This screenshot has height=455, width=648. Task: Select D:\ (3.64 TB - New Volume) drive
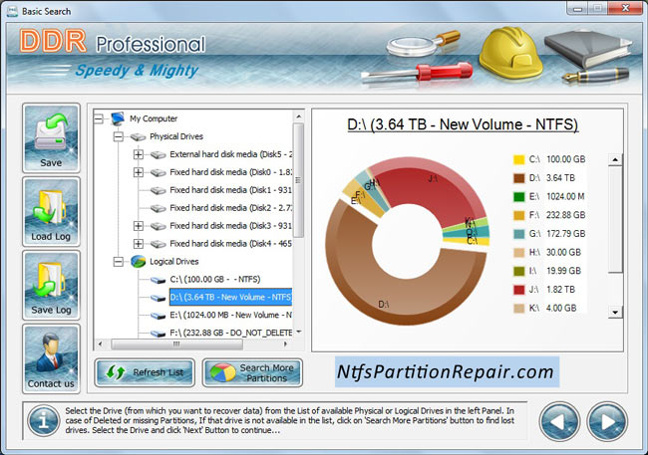click(230, 298)
